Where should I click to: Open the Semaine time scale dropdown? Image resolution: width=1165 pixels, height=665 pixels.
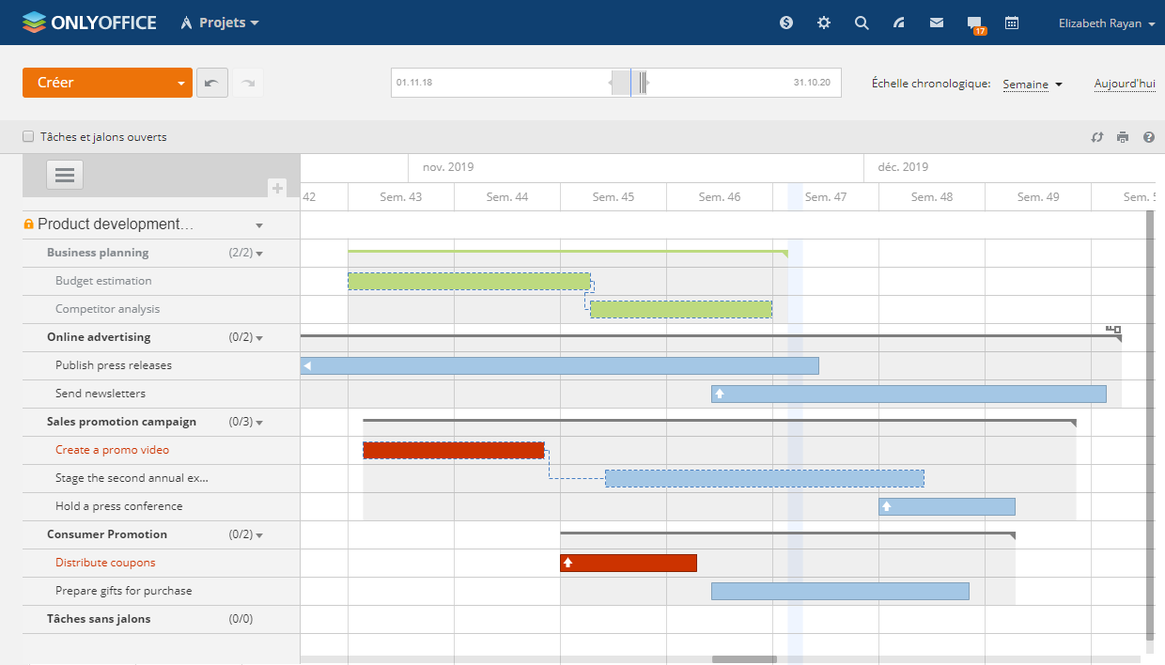[x=1032, y=85]
